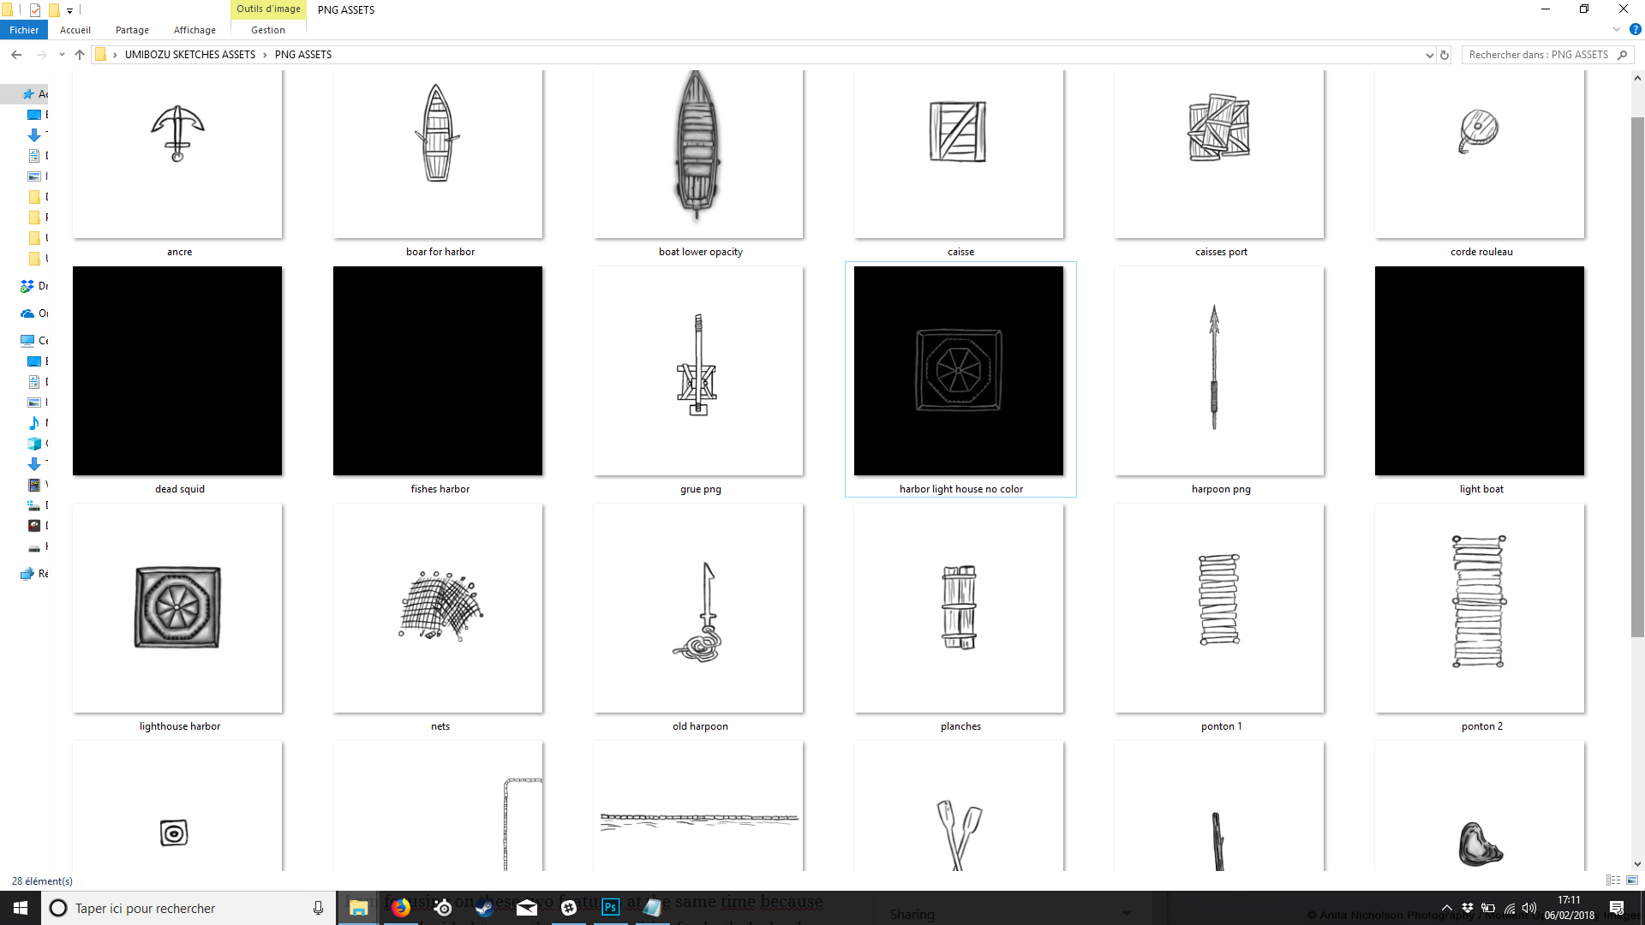Open the Gestion image tools tab
The image size is (1645, 925).
(x=268, y=30)
